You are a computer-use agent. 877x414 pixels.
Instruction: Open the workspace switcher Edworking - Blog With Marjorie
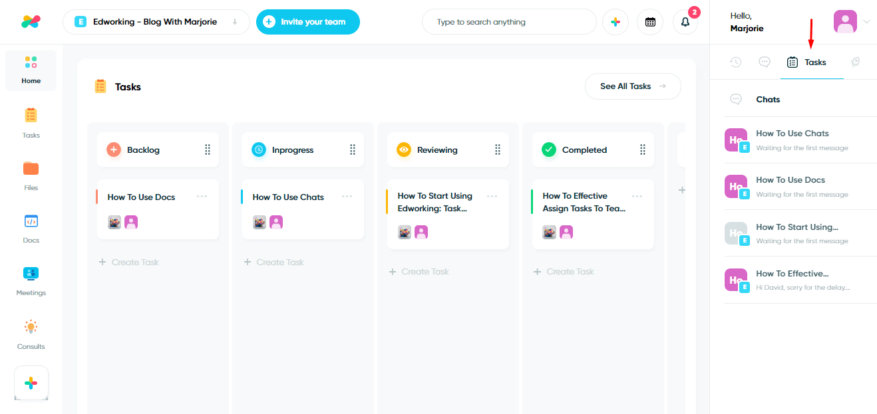pos(156,22)
